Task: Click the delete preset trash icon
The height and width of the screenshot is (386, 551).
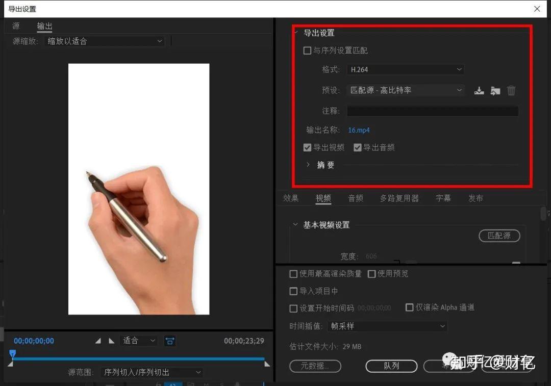Action: coord(511,91)
